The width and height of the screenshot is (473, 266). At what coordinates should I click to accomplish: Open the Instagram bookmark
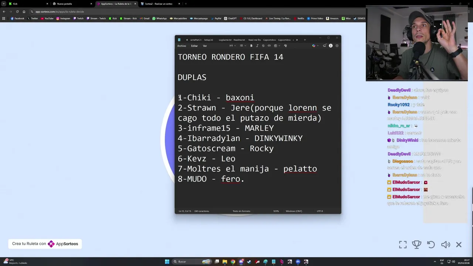click(63, 18)
